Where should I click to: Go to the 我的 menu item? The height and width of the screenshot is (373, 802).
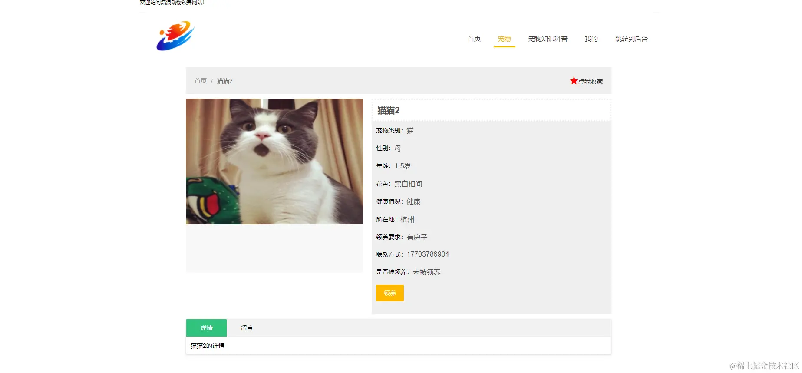pos(591,39)
